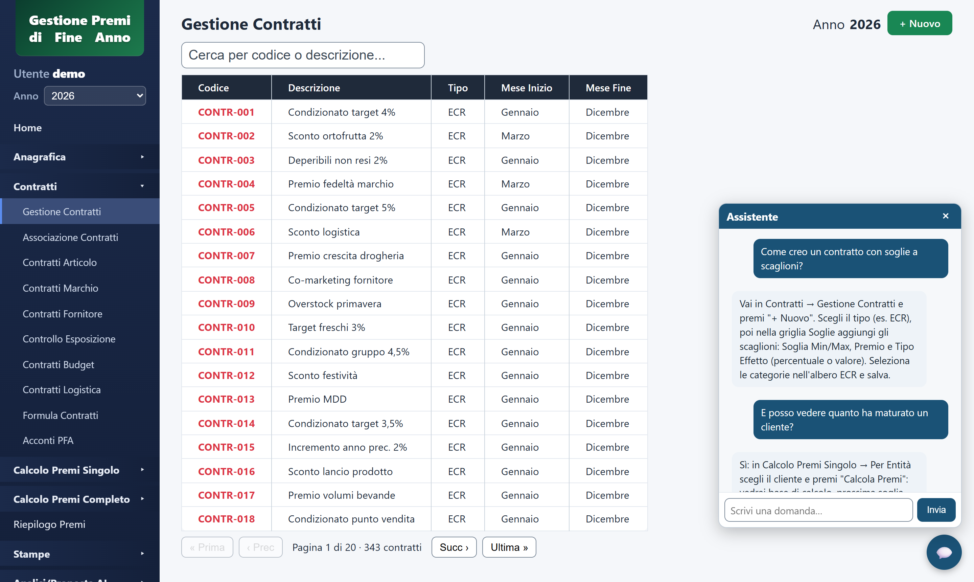The width and height of the screenshot is (974, 582).
Task: Open contract CONTR-001 link
Action: pyautogui.click(x=226, y=112)
